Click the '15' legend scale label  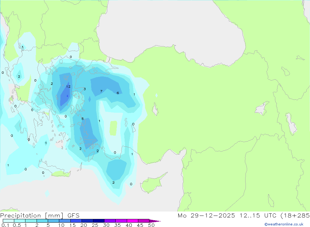pyautogui.click(x=73, y=225)
